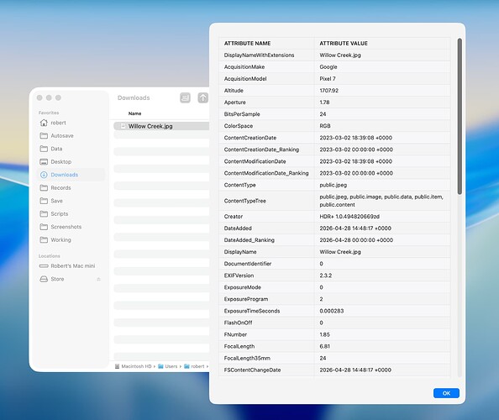This screenshot has height=420, width=499.
Task: Click the Share toolbar icon in Finder
Action: pos(202,97)
